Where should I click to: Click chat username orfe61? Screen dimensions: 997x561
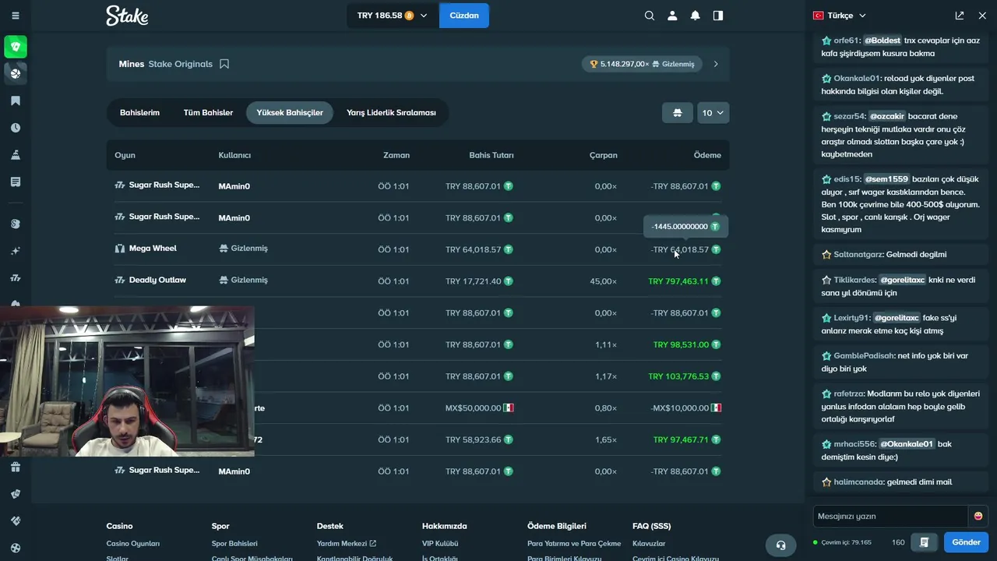pos(847,41)
